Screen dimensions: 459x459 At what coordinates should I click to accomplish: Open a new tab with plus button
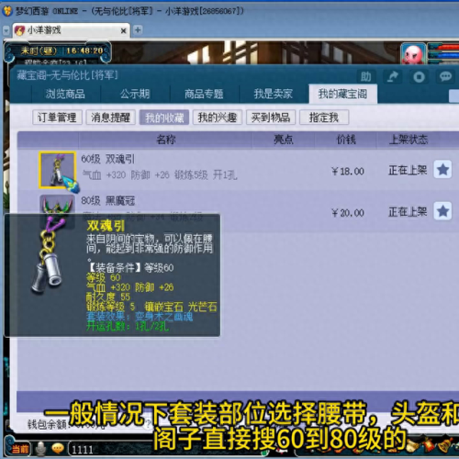click(138, 30)
